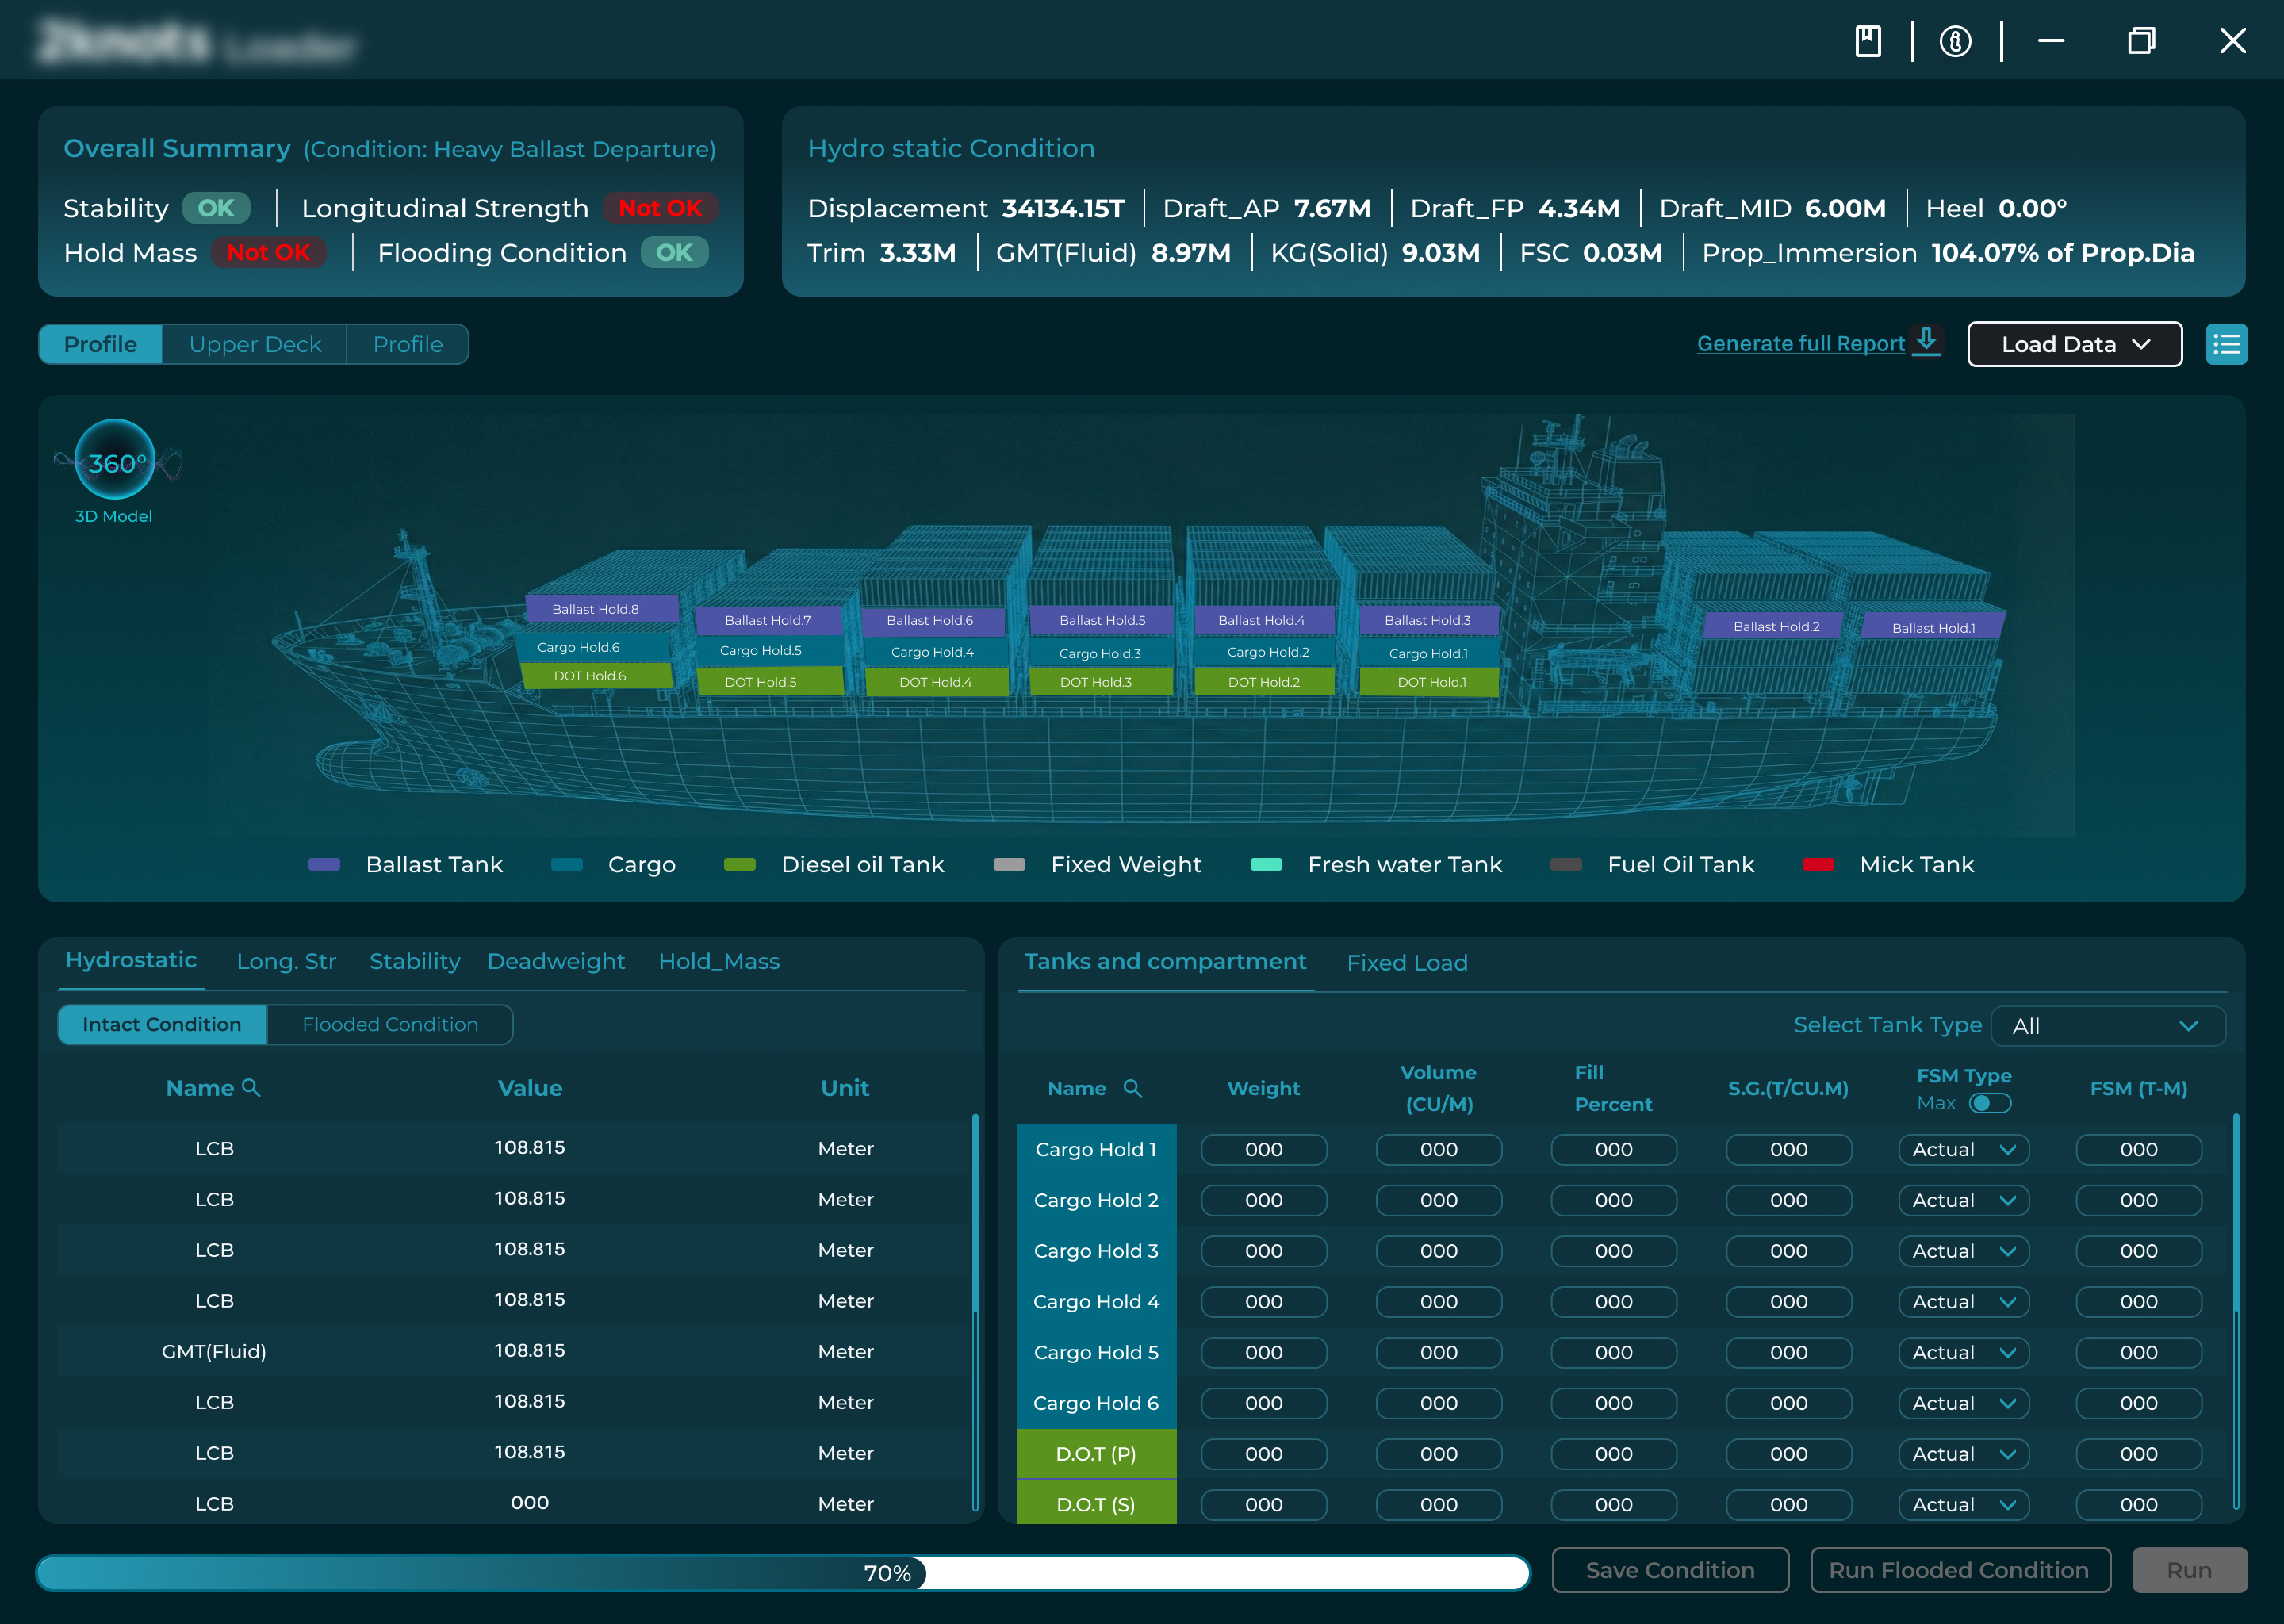The image size is (2284, 1624).
Task: Click the Weight input for Cargo Hold 1
Action: pyautogui.click(x=1263, y=1149)
